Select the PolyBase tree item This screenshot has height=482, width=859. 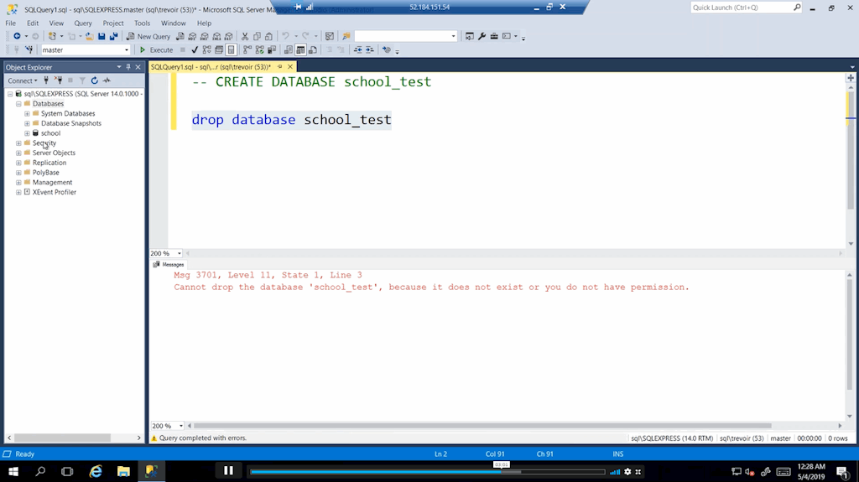click(x=45, y=173)
